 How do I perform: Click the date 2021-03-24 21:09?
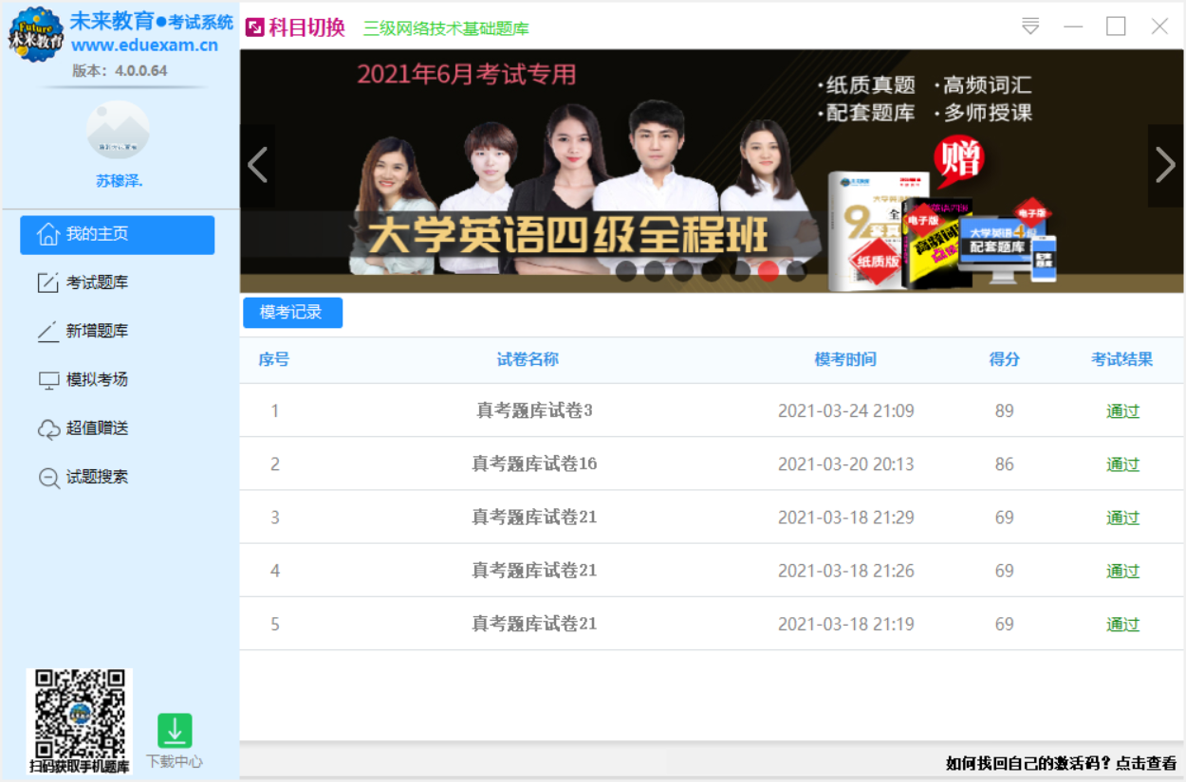pyautogui.click(x=846, y=411)
